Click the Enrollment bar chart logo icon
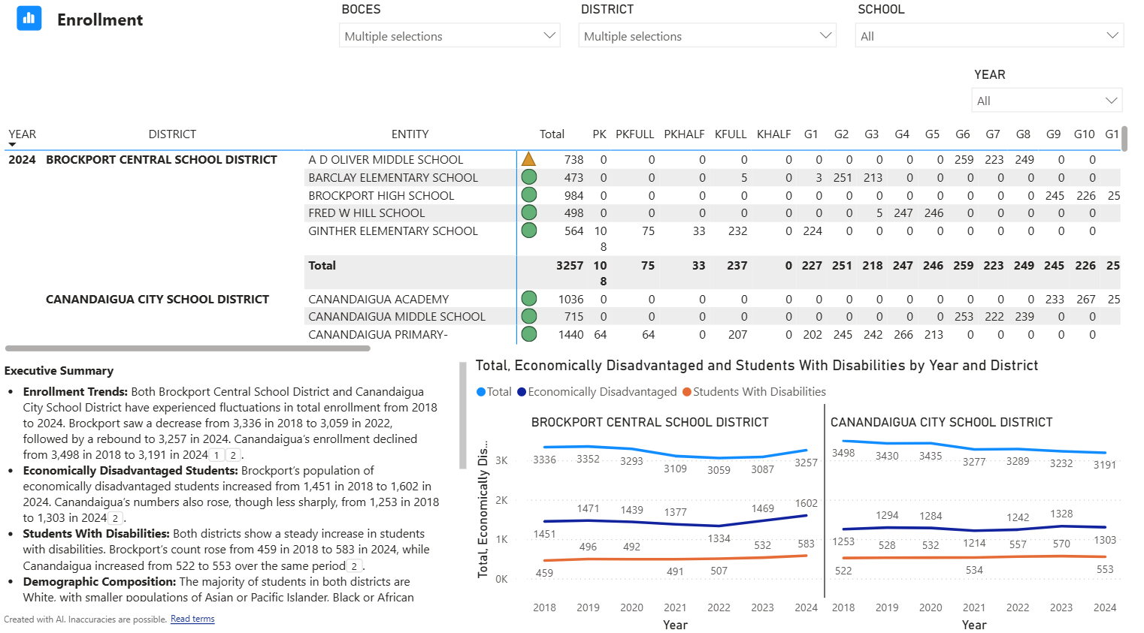1144x633 pixels. click(29, 18)
